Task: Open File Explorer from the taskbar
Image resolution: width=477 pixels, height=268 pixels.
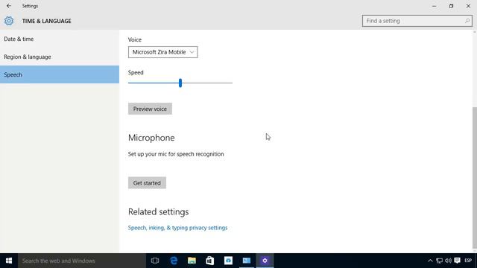Action: (x=192, y=261)
